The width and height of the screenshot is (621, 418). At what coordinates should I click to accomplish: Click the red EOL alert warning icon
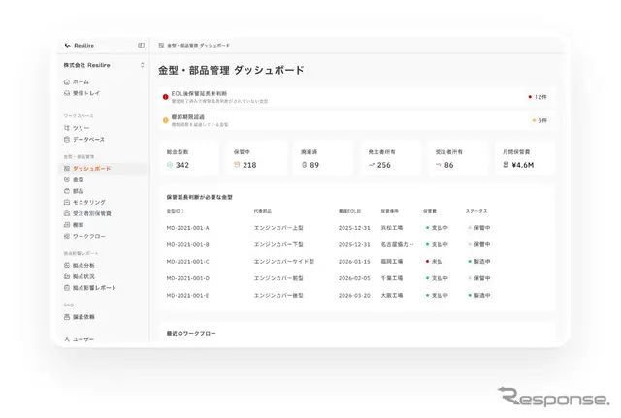click(x=166, y=97)
